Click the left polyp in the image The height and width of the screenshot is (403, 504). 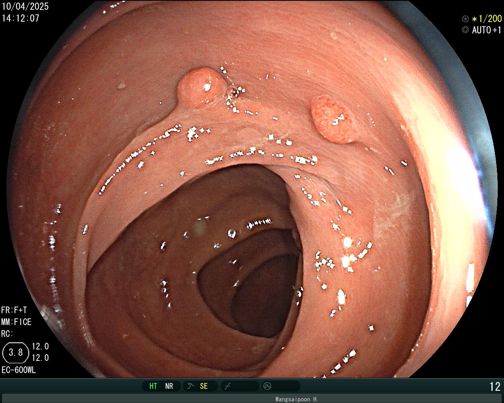point(201,87)
